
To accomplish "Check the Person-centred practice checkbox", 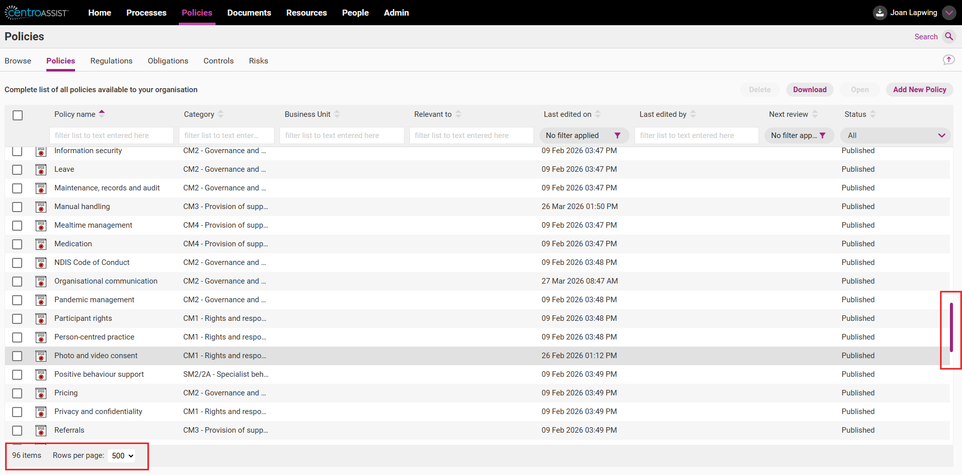I will click(17, 337).
